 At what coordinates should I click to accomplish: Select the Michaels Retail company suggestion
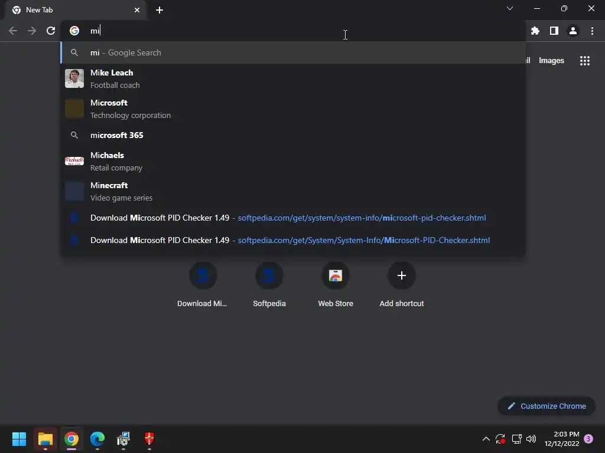coord(293,161)
